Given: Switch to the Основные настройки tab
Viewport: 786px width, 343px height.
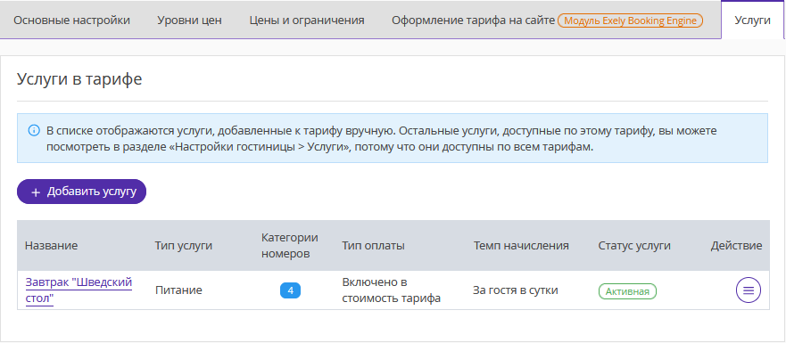Looking at the screenshot, I should (x=71, y=20).
